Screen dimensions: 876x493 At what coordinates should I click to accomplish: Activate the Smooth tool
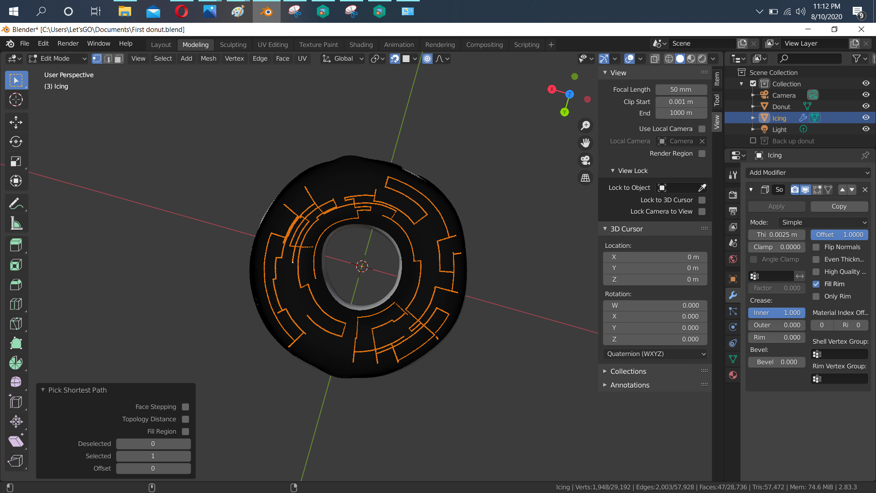coord(16,383)
